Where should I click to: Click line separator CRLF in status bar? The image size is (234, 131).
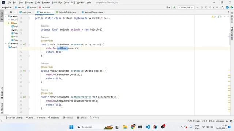(204, 121)
